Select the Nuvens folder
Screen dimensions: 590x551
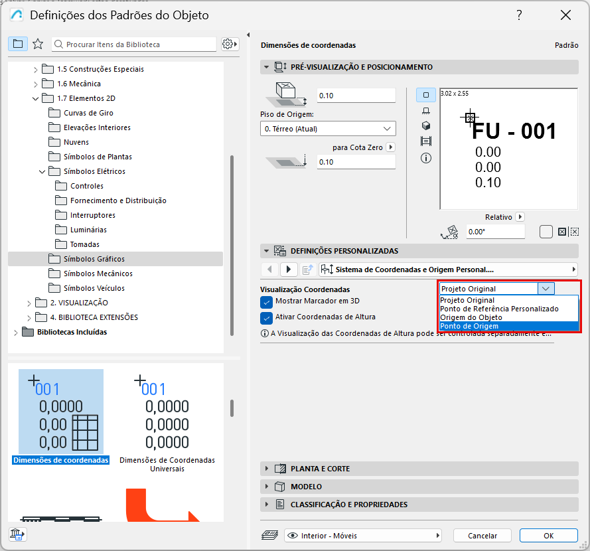76,142
